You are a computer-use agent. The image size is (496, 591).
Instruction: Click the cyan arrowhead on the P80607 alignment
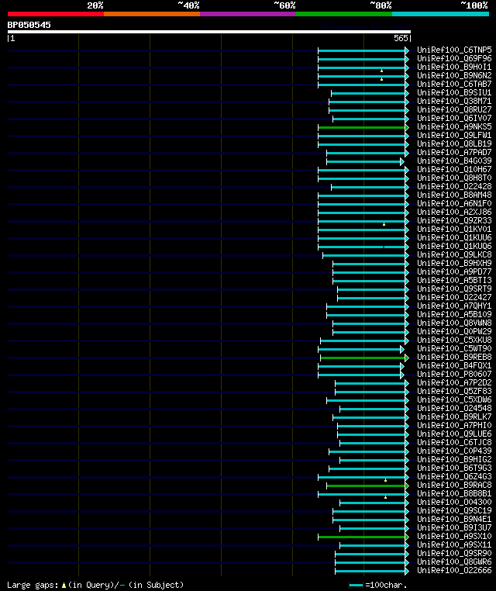[x=402, y=375]
